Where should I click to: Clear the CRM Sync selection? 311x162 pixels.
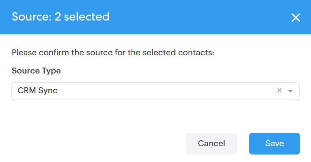click(279, 90)
